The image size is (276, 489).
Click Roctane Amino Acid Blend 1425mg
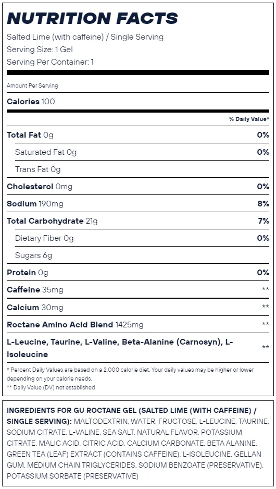pyautogui.click(x=75, y=325)
